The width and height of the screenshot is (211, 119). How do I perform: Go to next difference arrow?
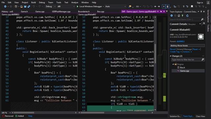point(159,7)
